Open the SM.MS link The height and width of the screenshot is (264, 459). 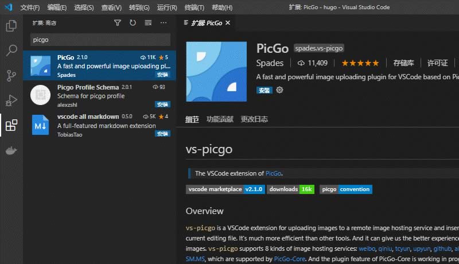(195, 259)
